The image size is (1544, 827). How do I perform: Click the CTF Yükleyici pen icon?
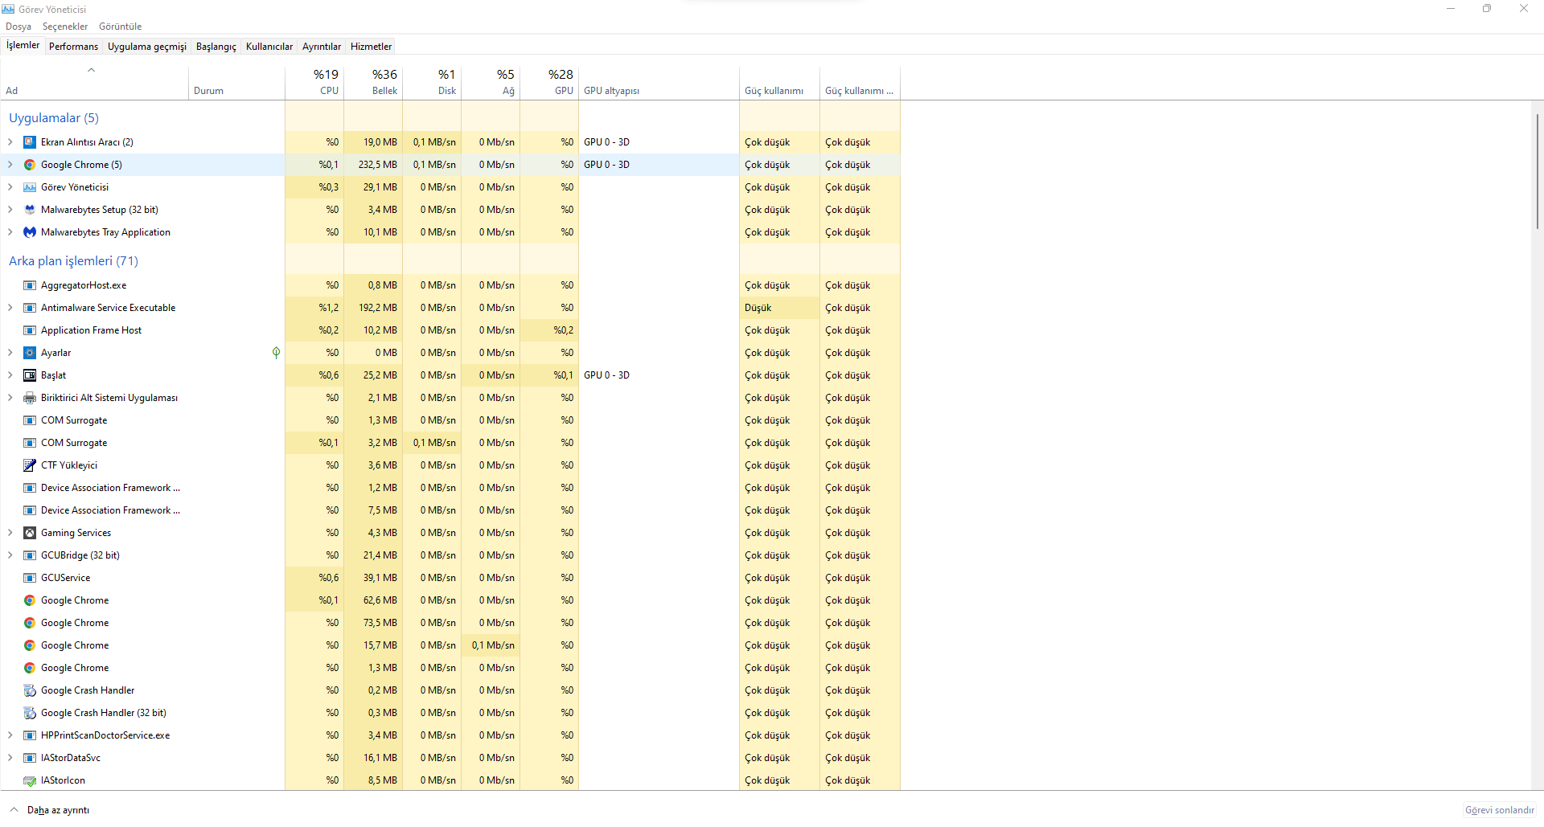[x=30, y=465]
